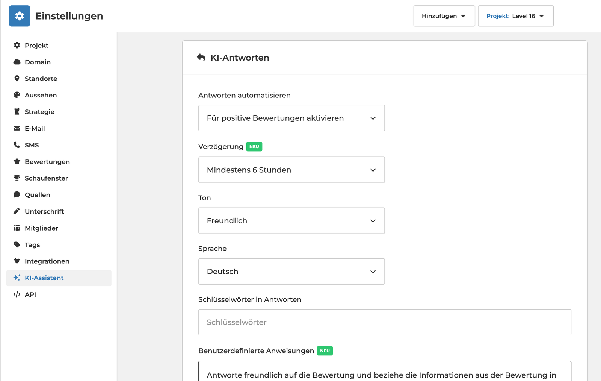
Task: Select Mitglieder in the sidebar
Action: point(41,228)
